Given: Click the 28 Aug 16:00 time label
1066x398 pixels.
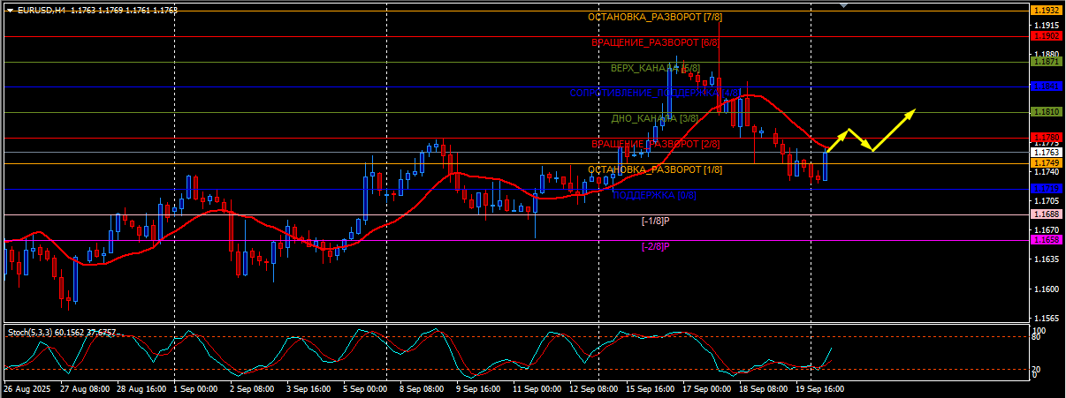Looking at the screenshot, I should click(x=142, y=388).
